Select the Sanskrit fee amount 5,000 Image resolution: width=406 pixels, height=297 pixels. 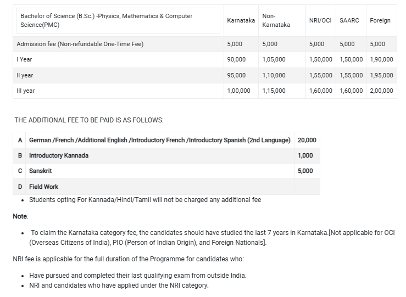305,171
